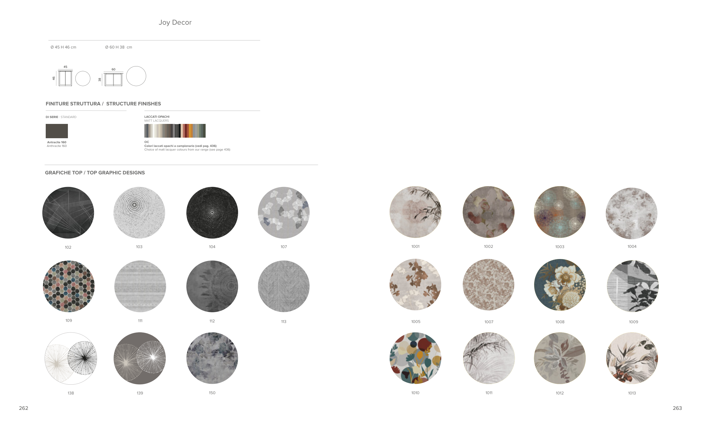Pick the teal dandelion design 1003
The height and width of the screenshot is (425, 701).
(560, 212)
